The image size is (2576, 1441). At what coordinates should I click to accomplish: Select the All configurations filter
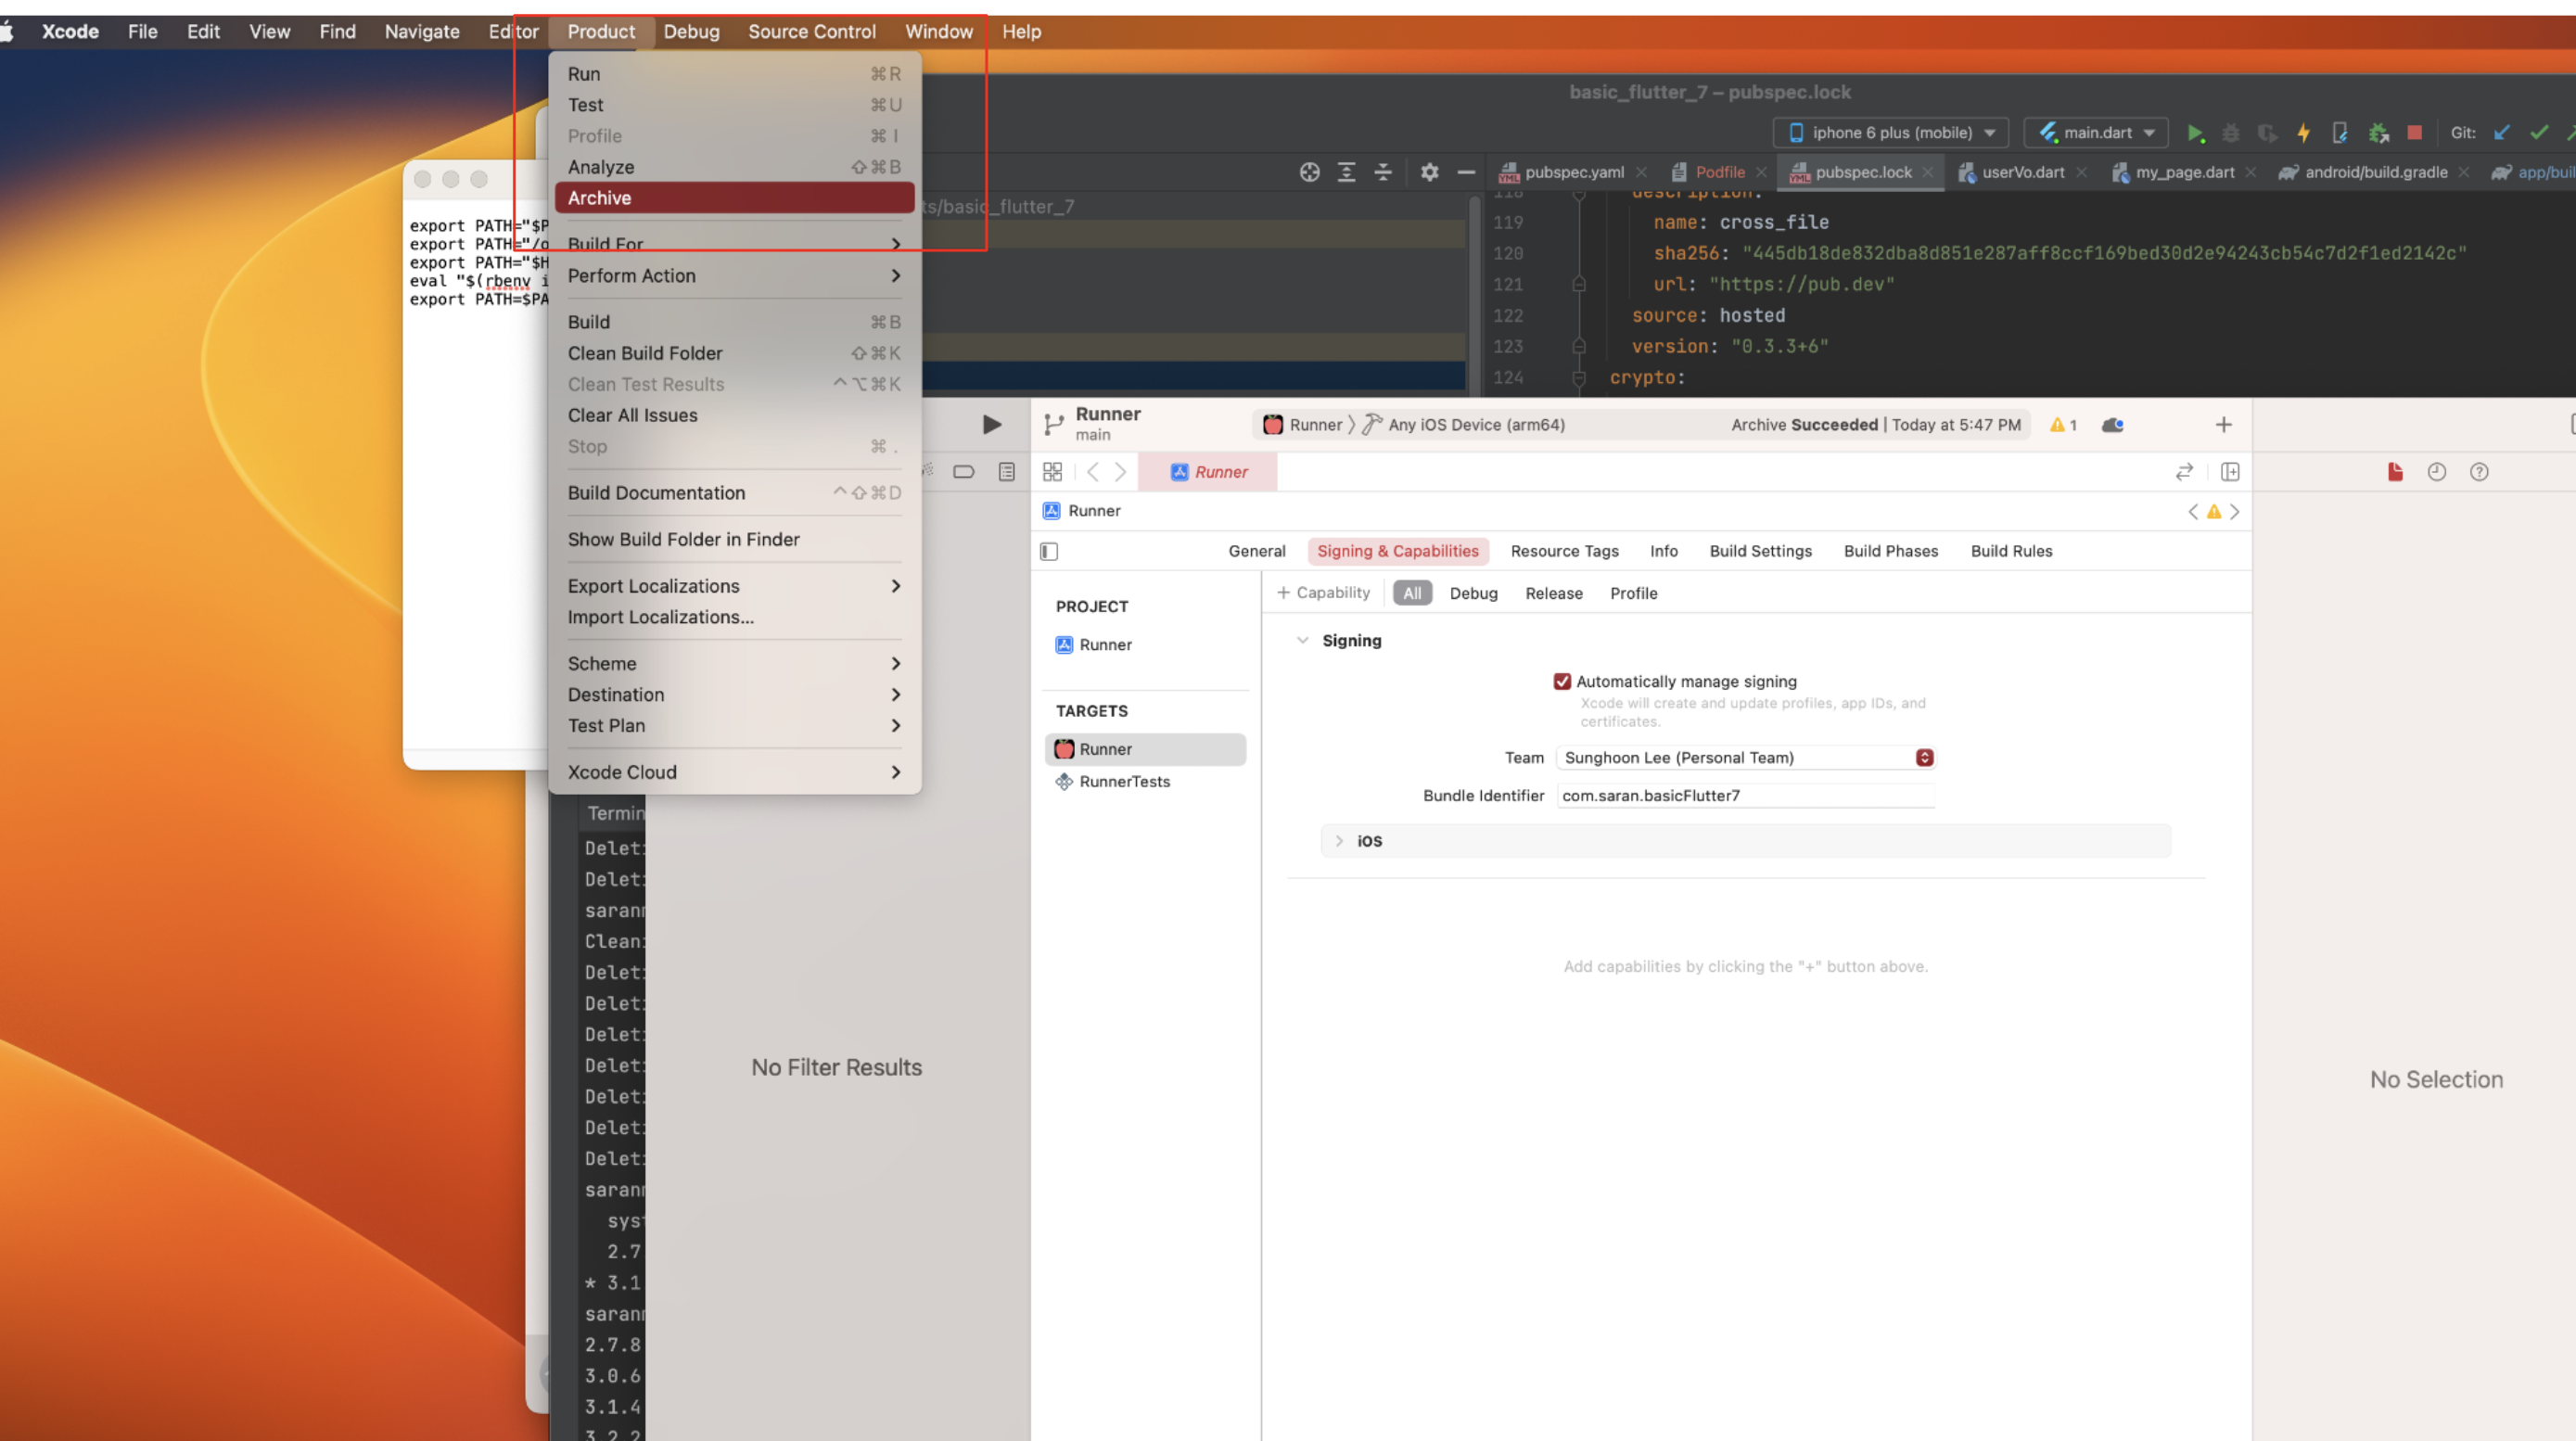pos(1411,593)
